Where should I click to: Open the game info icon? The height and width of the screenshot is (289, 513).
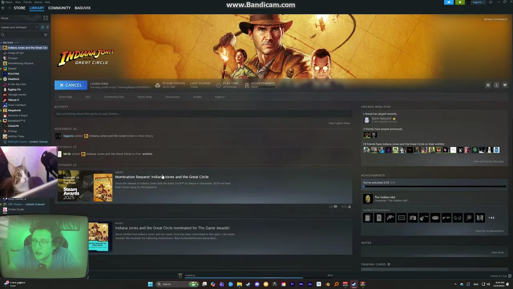[496, 85]
